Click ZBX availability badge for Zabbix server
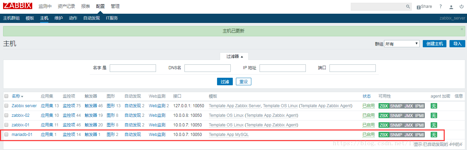Screen dimensions: 467x150 tap(384, 106)
